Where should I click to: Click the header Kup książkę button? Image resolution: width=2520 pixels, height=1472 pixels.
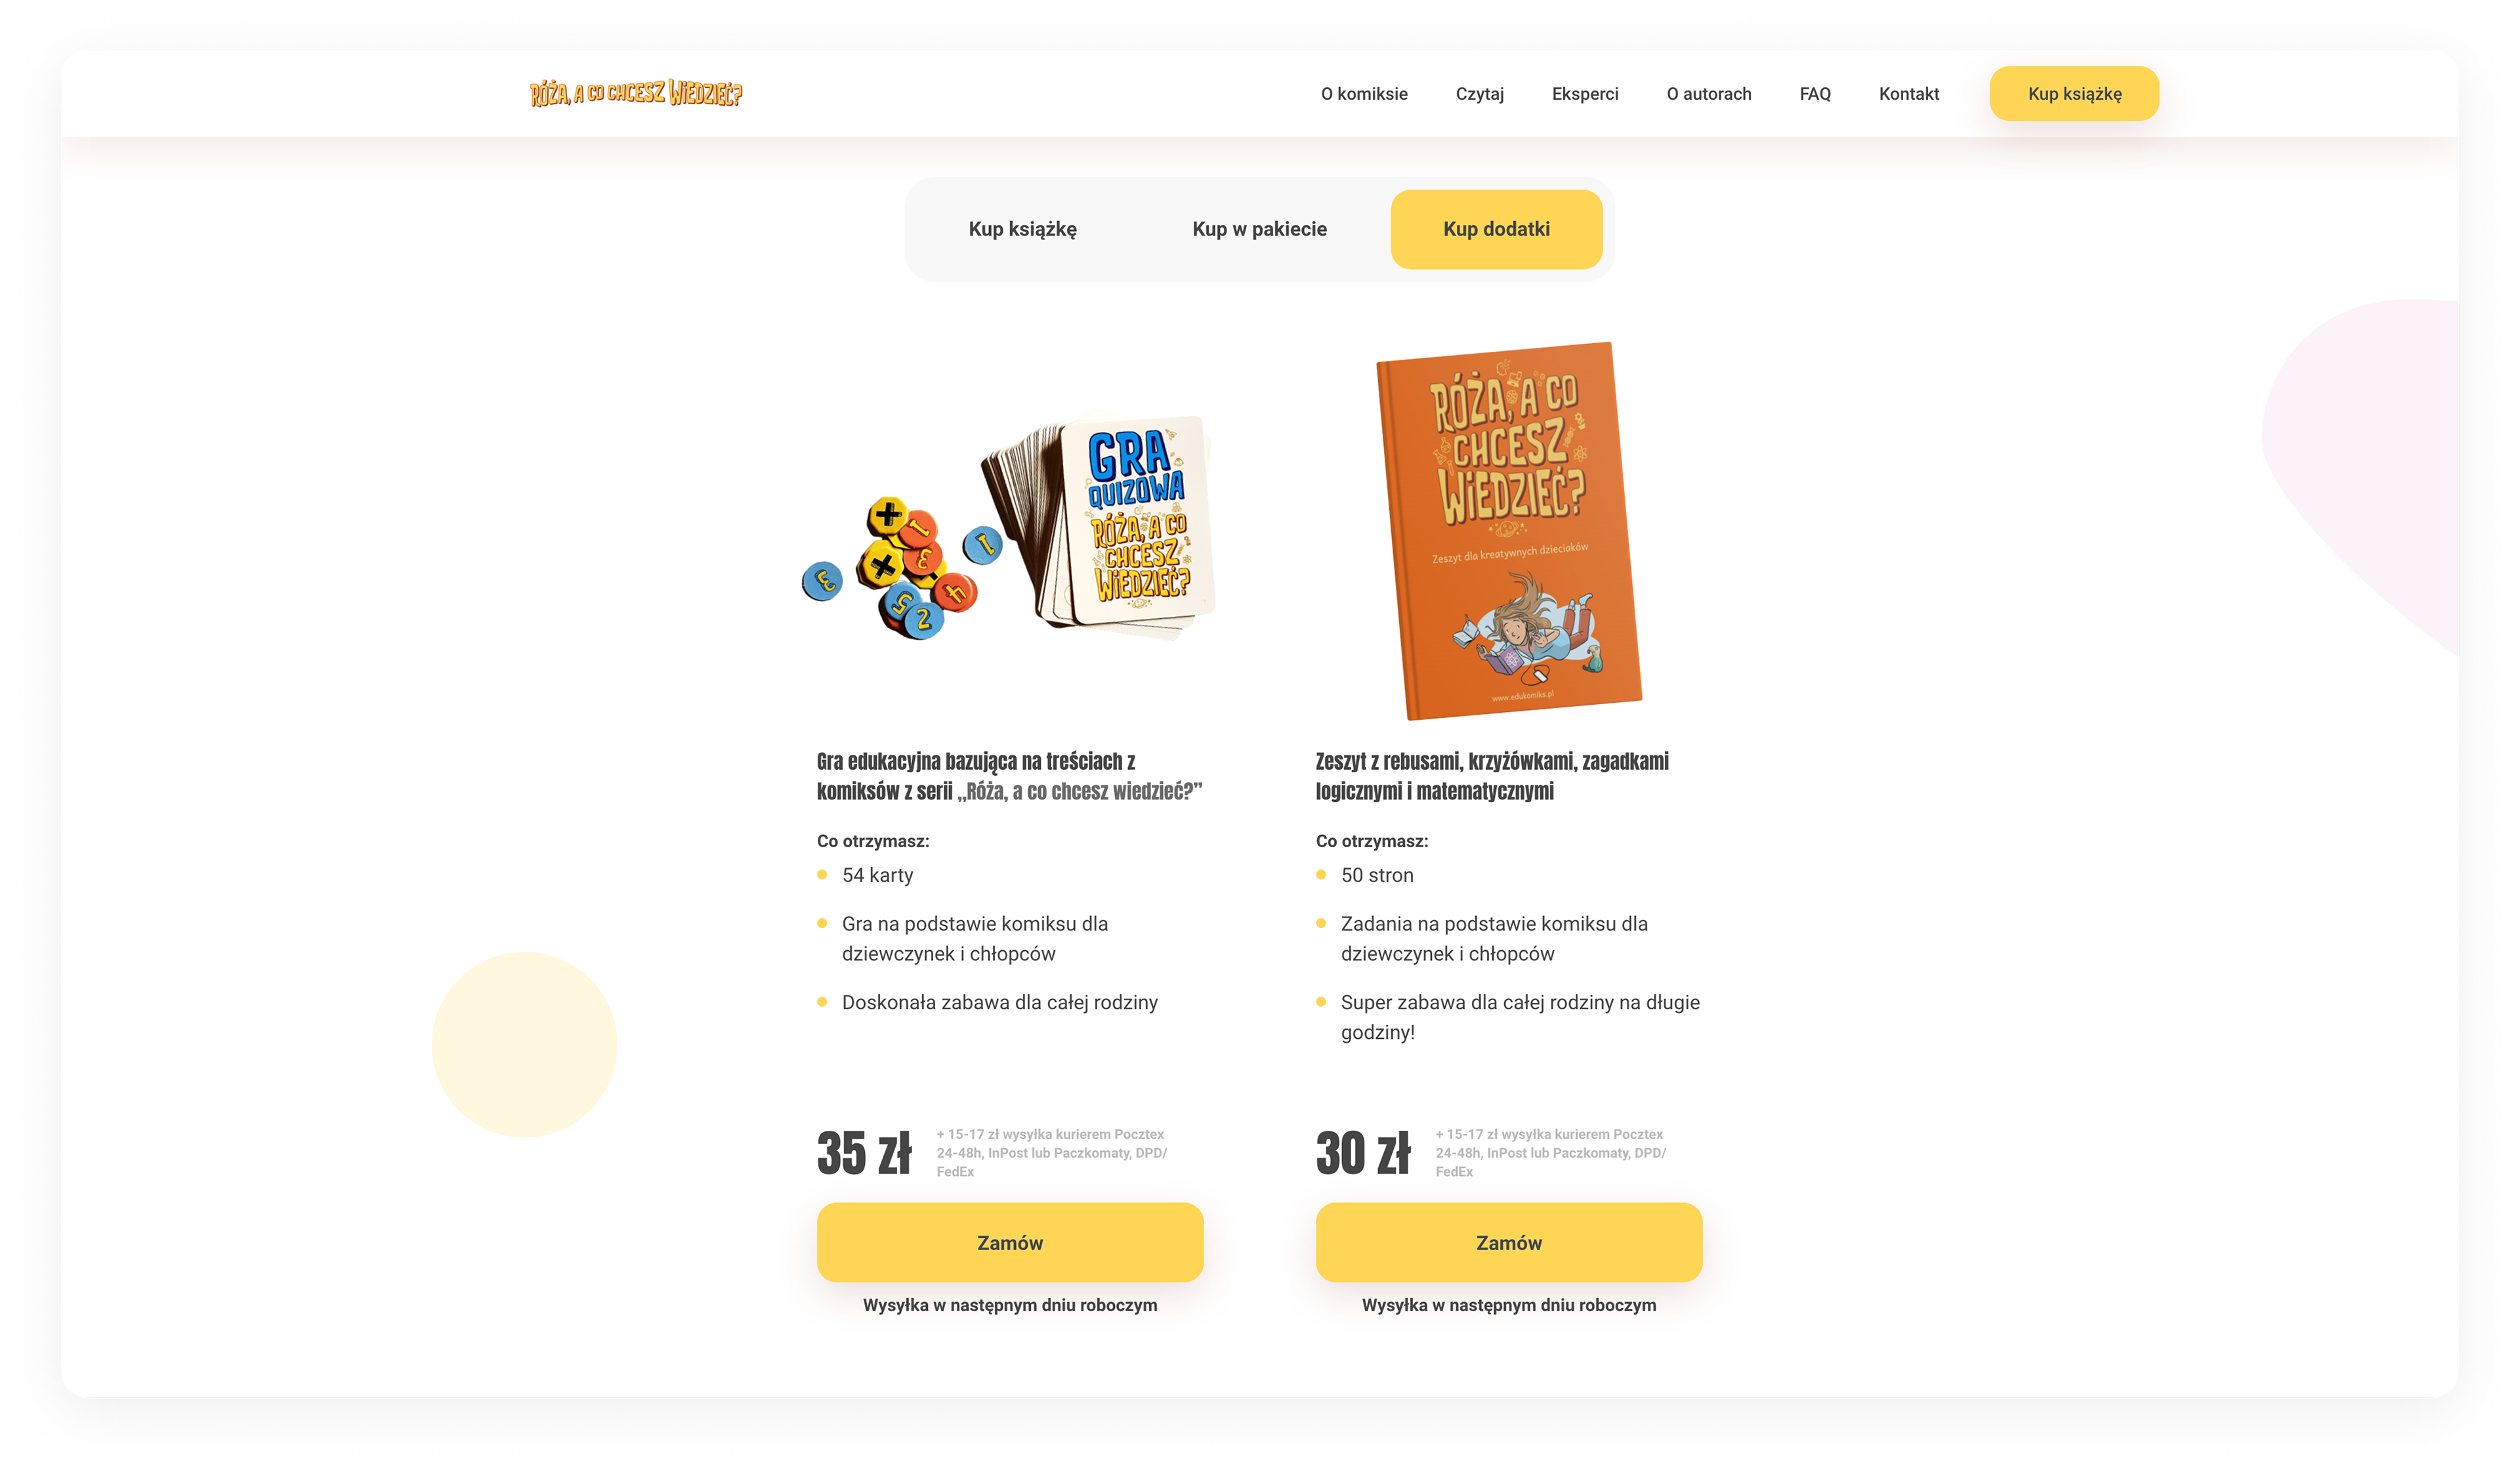(x=2074, y=94)
